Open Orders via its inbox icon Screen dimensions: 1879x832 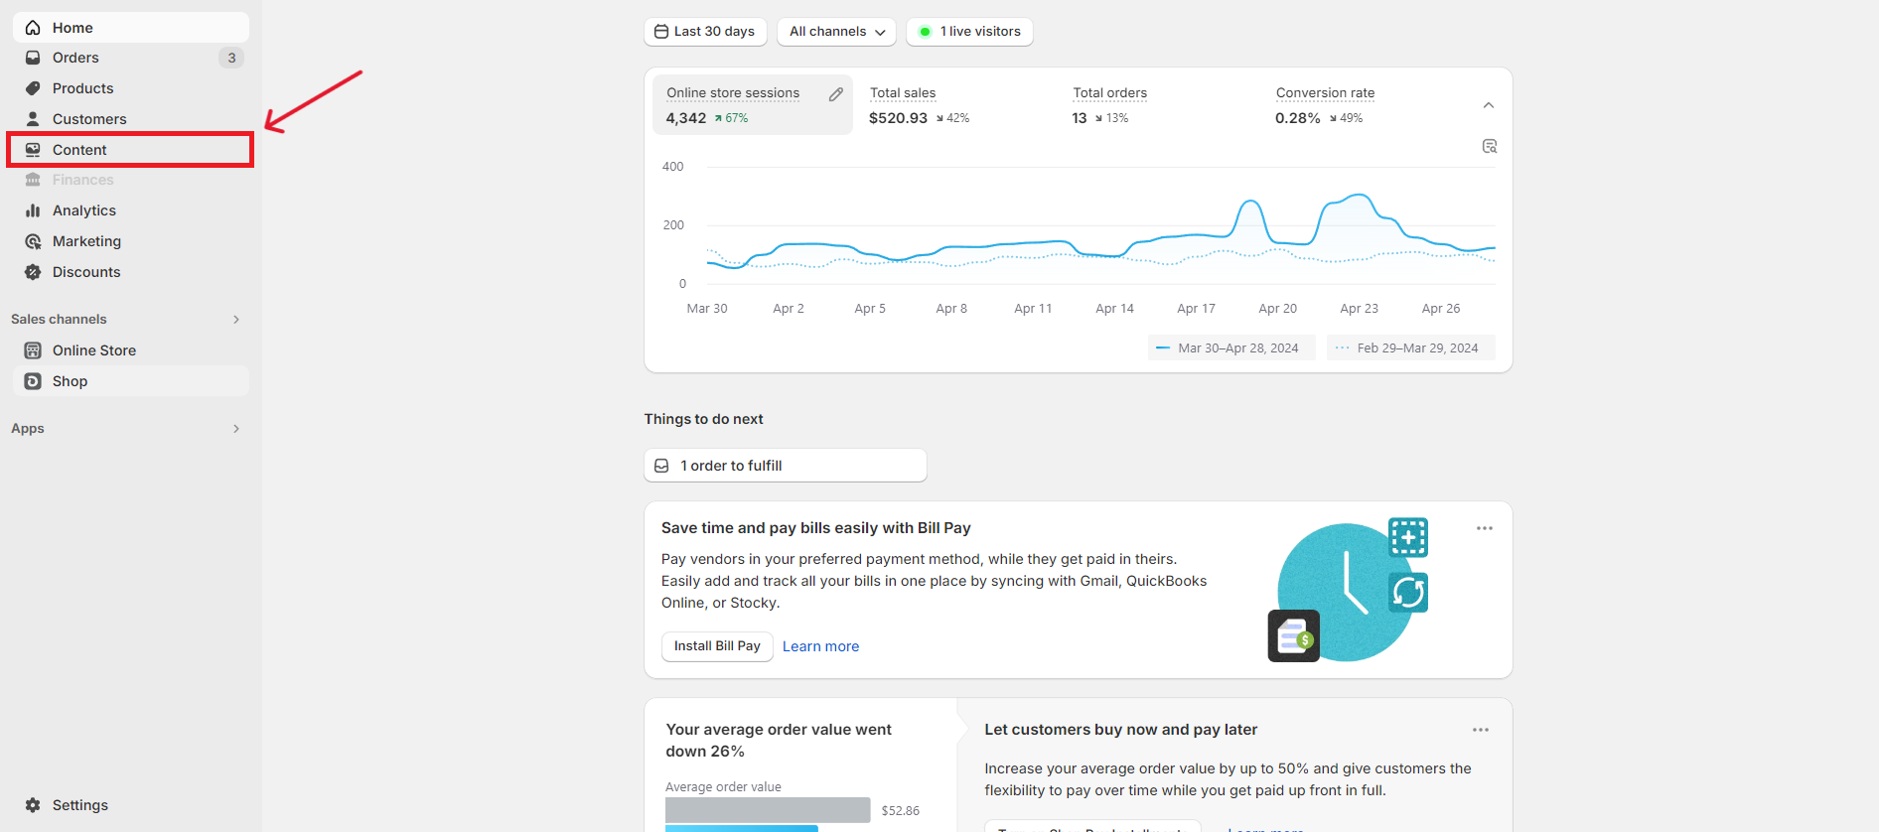[33, 58]
